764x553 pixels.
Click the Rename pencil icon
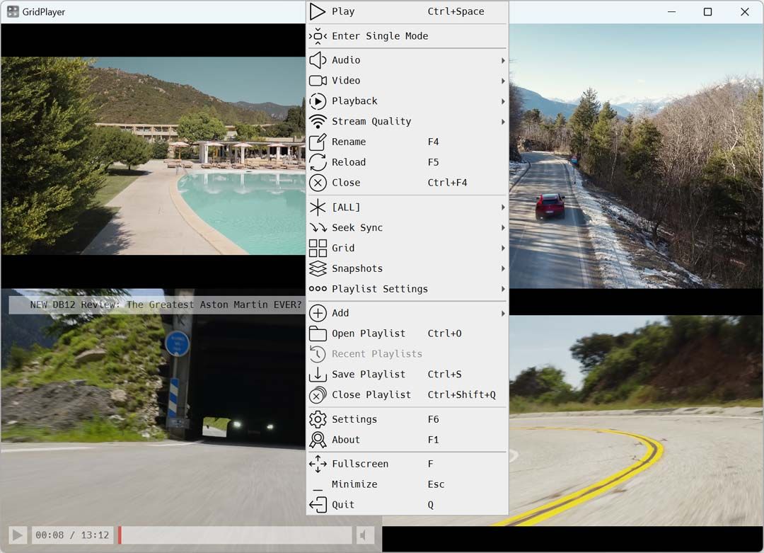tap(318, 142)
